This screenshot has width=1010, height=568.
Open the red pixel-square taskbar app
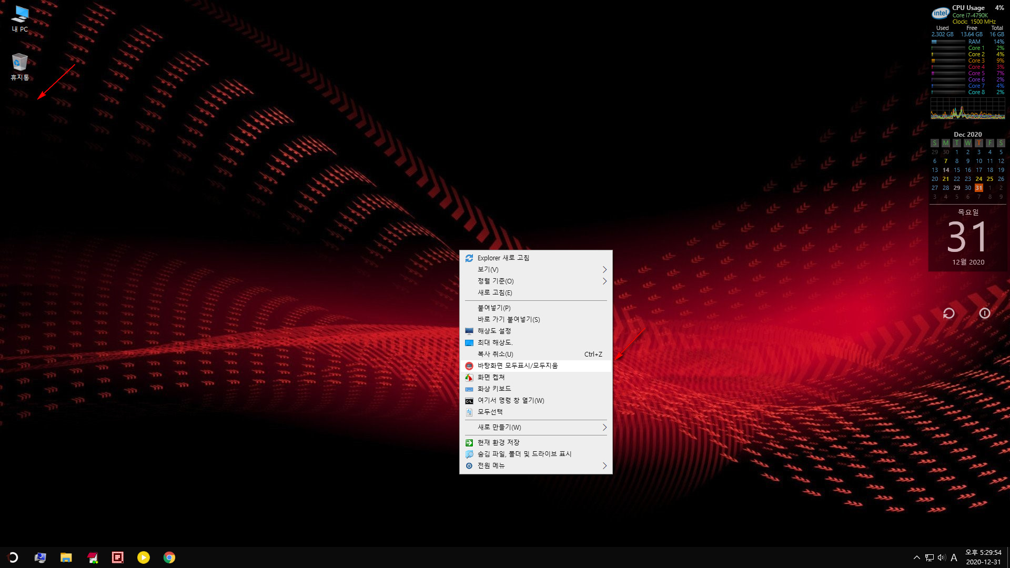pos(118,557)
